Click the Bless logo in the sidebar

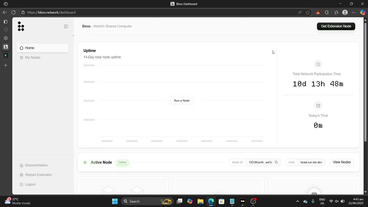coord(21,26)
